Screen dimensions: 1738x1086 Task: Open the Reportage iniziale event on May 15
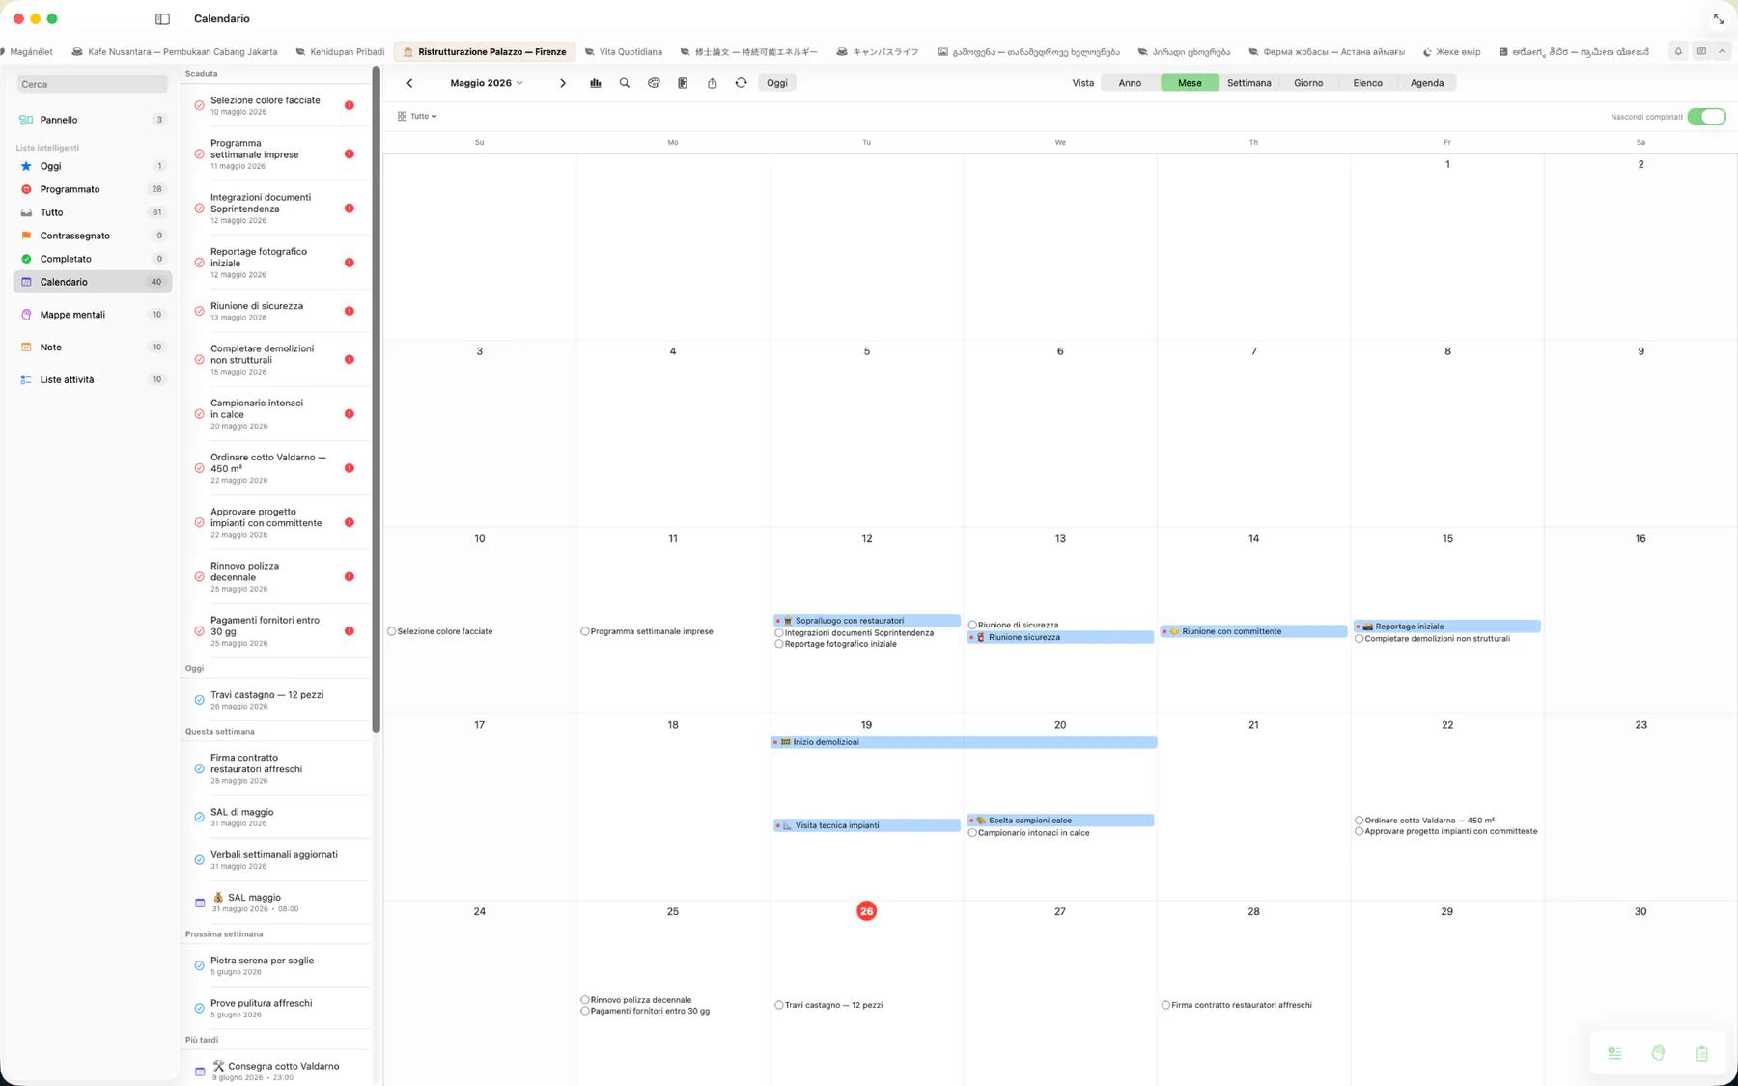(x=1446, y=627)
